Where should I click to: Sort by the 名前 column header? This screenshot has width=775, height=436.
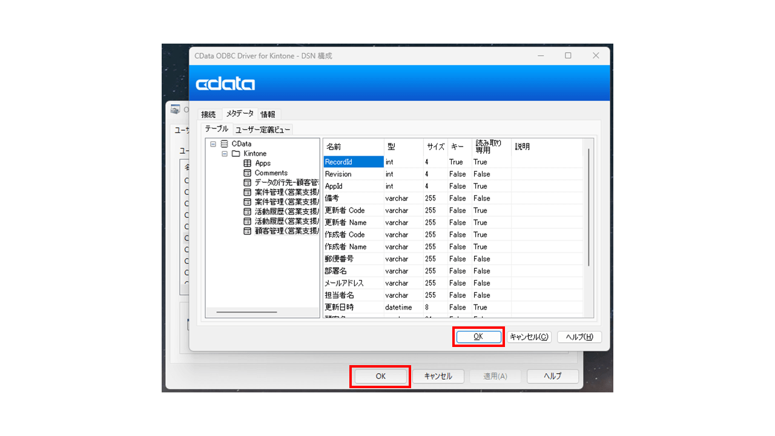(354, 147)
